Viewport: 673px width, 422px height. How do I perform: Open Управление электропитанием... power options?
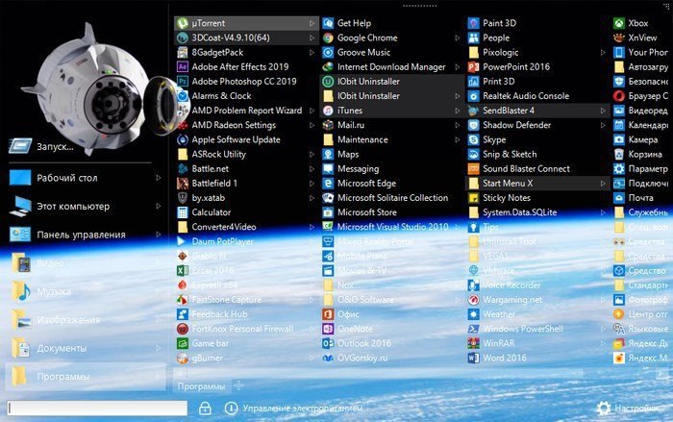(x=305, y=408)
